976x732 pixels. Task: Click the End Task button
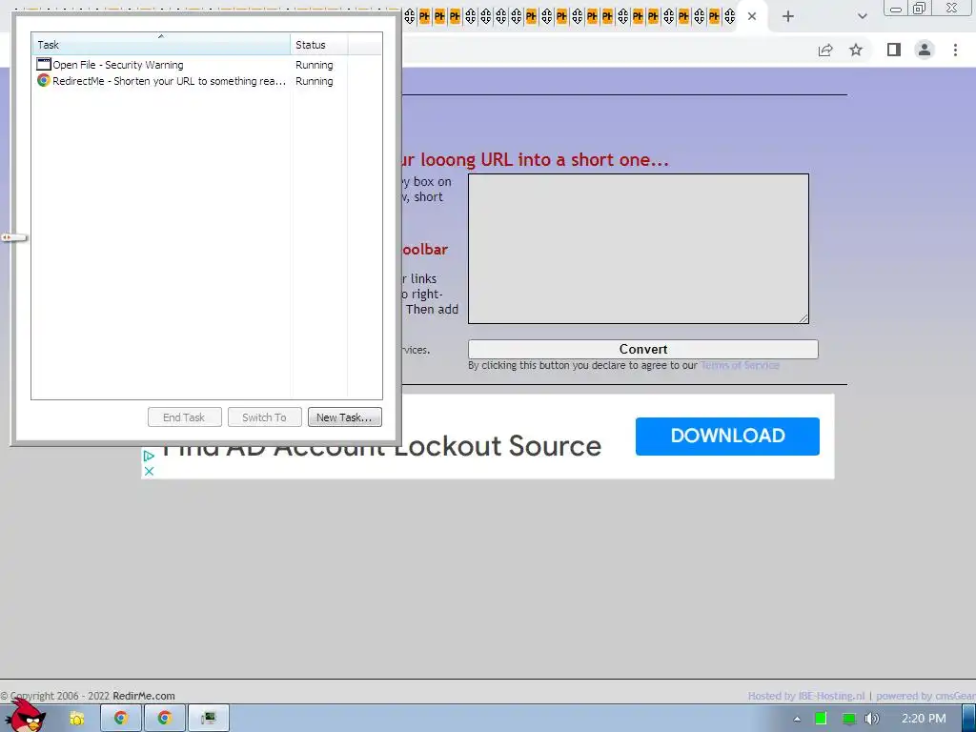(184, 417)
